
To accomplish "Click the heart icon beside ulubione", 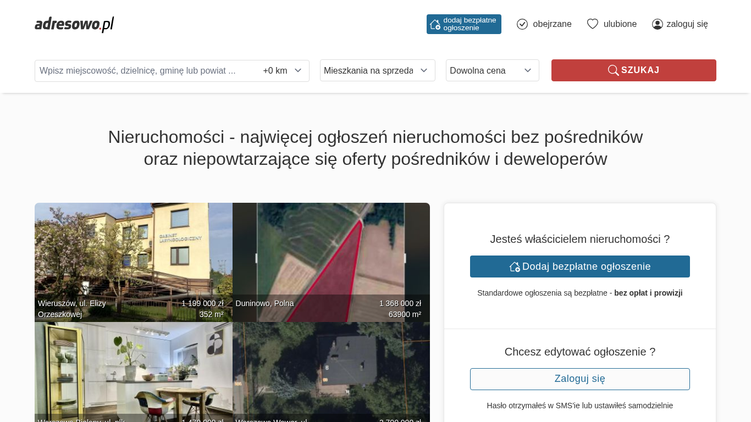I will tap(592, 24).
